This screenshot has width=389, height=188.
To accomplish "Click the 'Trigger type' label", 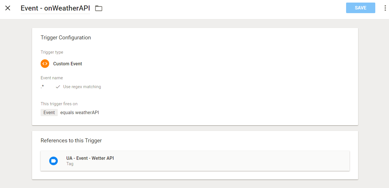I will (52, 52).
